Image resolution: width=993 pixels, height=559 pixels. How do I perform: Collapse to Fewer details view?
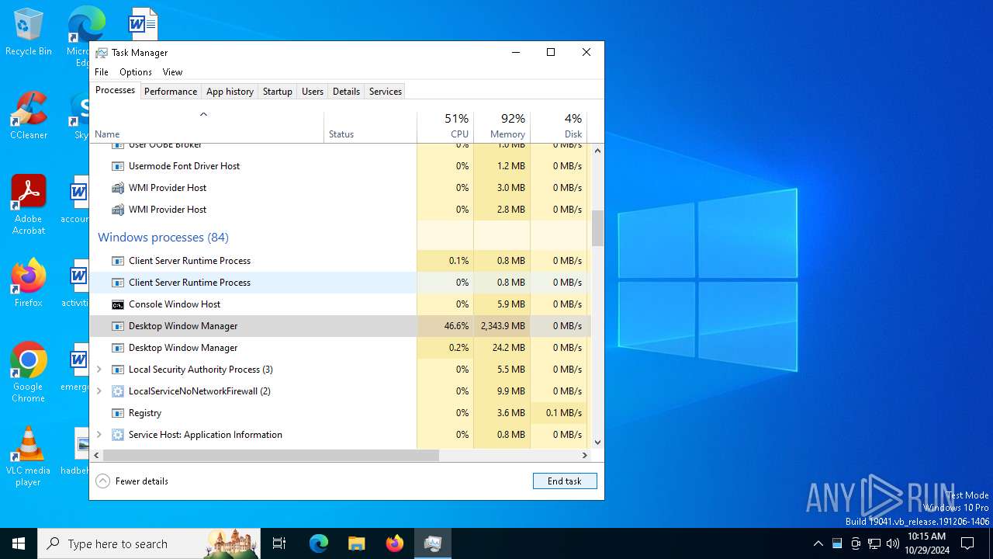[x=132, y=481]
